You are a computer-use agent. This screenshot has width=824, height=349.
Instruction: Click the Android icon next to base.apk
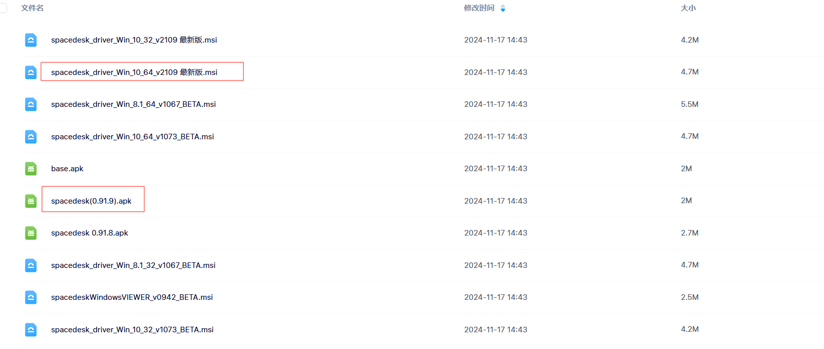pyautogui.click(x=31, y=169)
